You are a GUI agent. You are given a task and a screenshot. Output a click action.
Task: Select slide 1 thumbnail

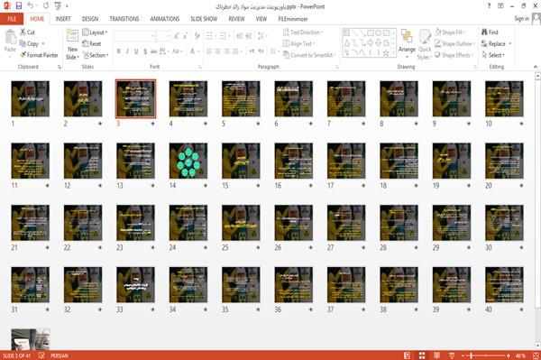(x=31, y=98)
